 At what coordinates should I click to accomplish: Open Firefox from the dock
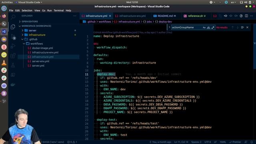4,16
